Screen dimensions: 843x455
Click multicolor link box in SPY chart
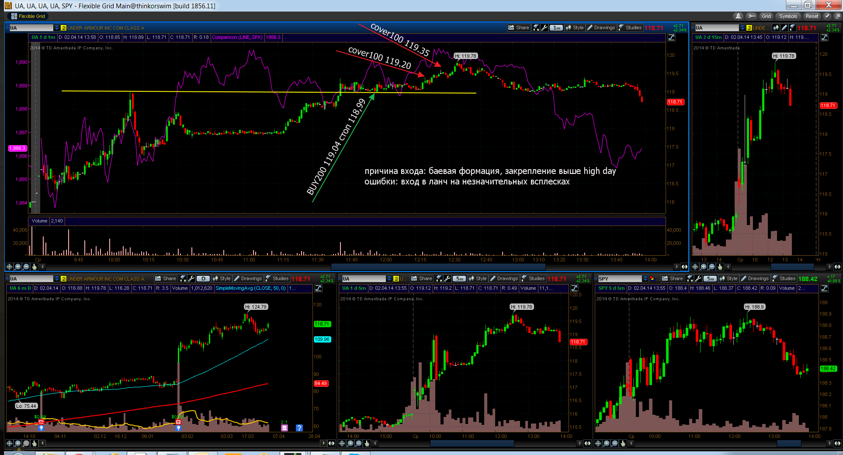[652, 278]
